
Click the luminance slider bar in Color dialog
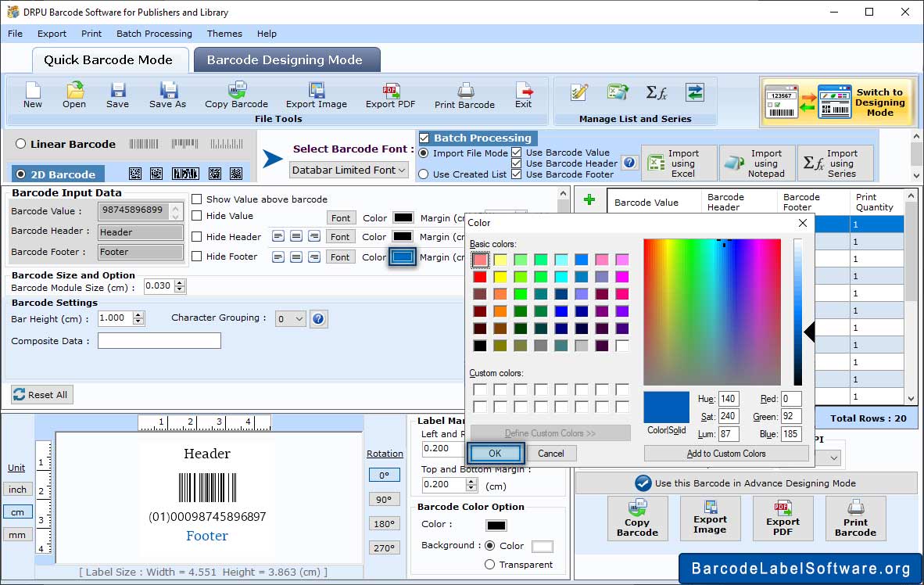pyautogui.click(x=798, y=312)
